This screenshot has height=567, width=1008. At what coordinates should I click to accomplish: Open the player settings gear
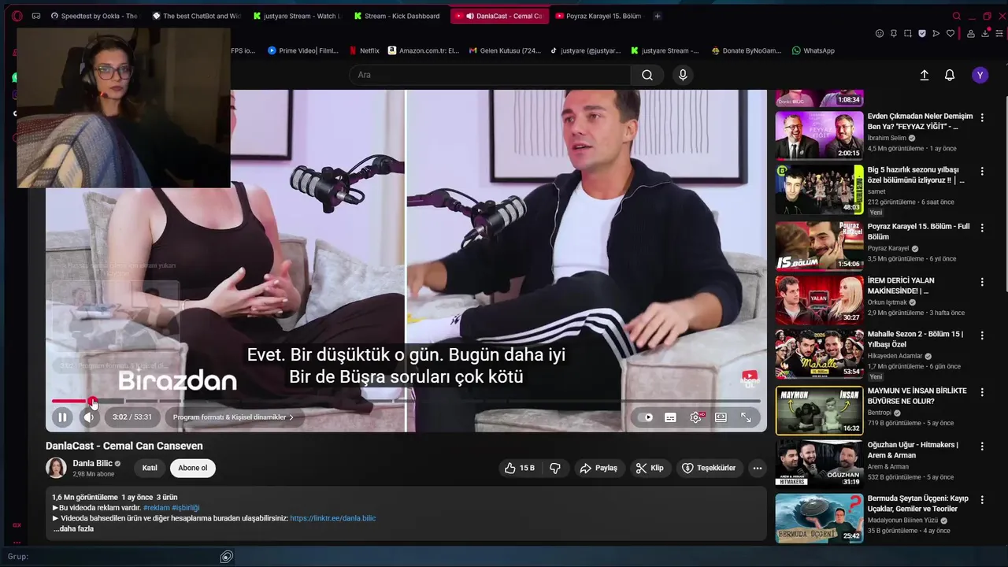pyautogui.click(x=695, y=417)
